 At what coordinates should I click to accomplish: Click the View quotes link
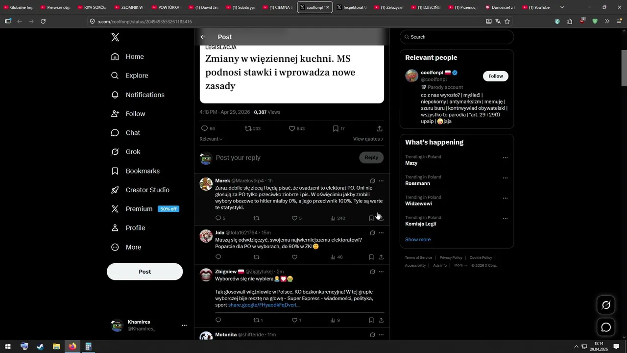[368, 139]
